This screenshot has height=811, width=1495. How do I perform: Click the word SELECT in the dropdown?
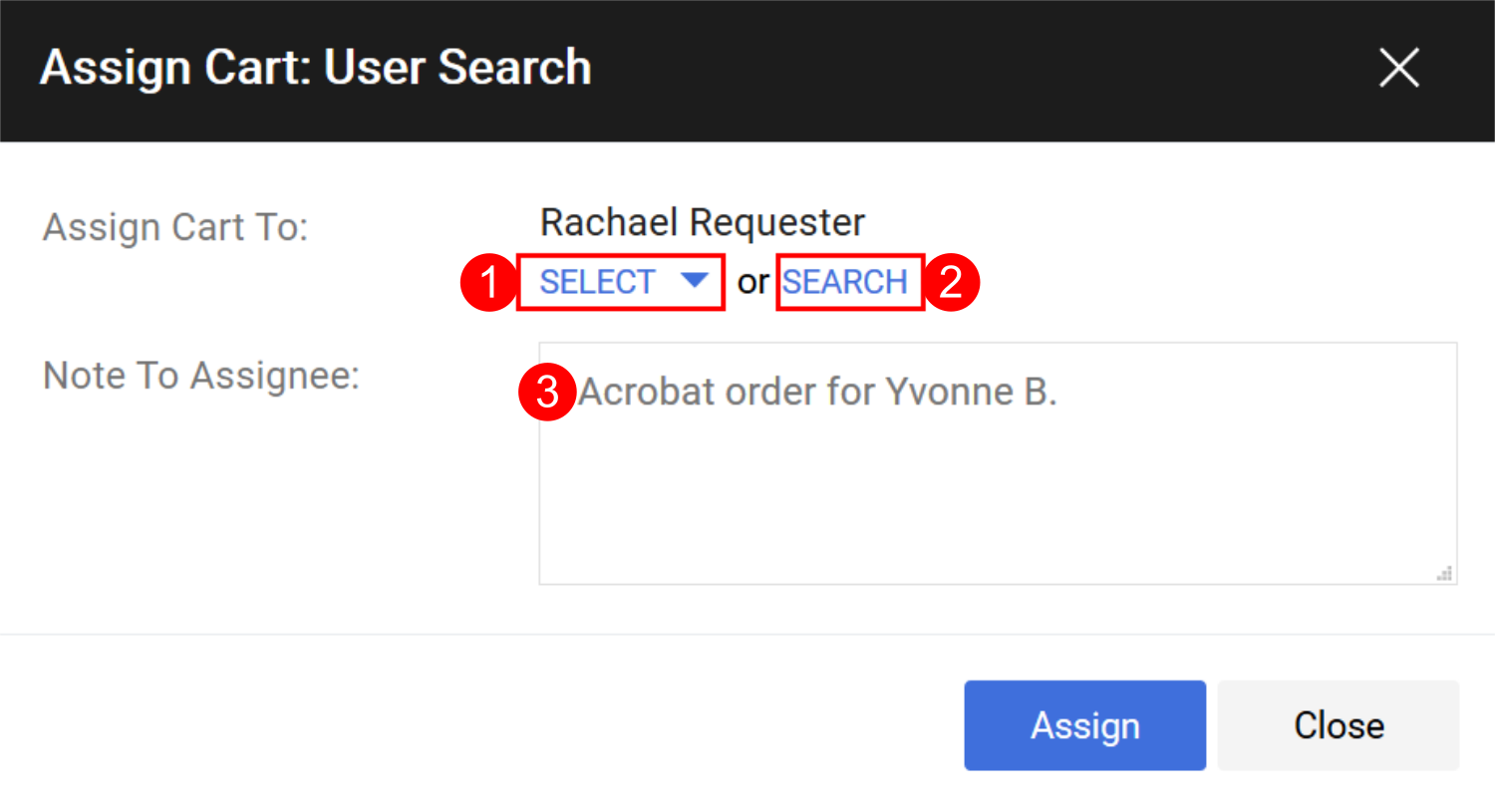(x=597, y=282)
